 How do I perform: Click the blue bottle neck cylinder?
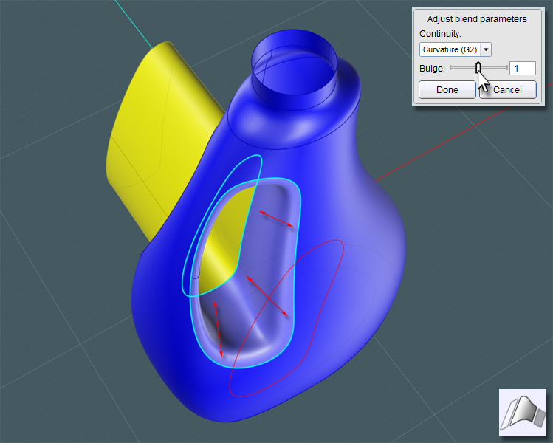click(x=294, y=69)
